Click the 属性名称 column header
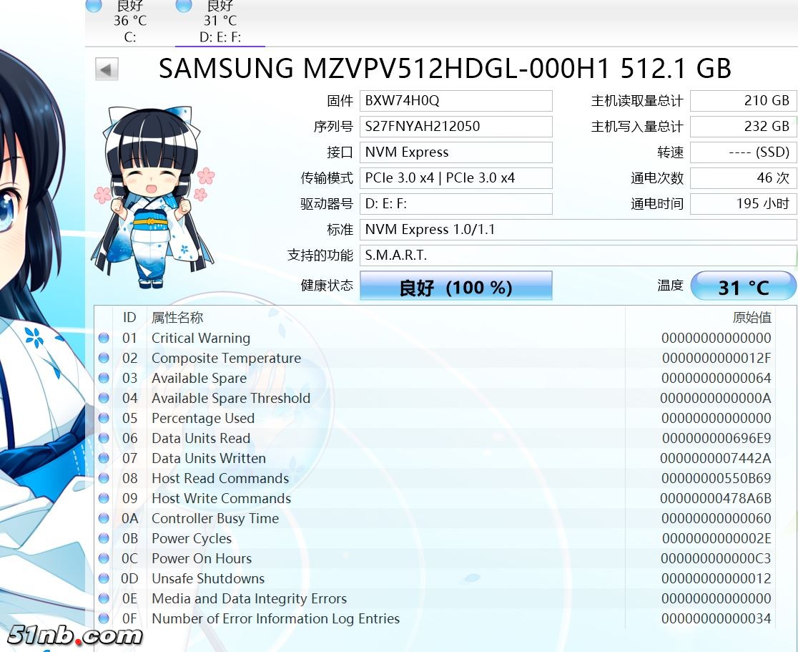 [177, 317]
